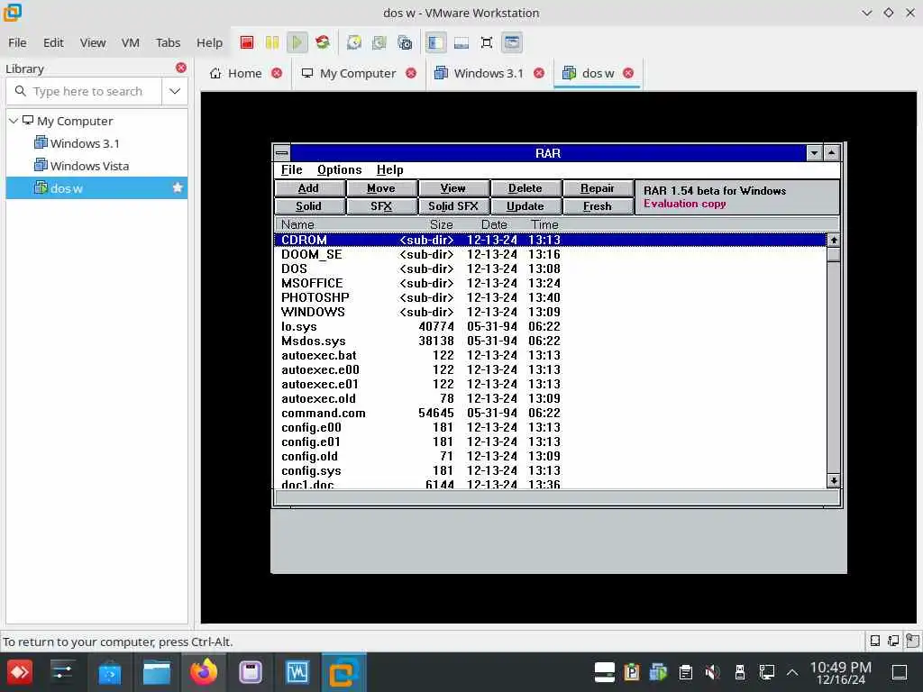
Task: Open the library search filter dropdown arrow
Action: pyautogui.click(x=175, y=91)
